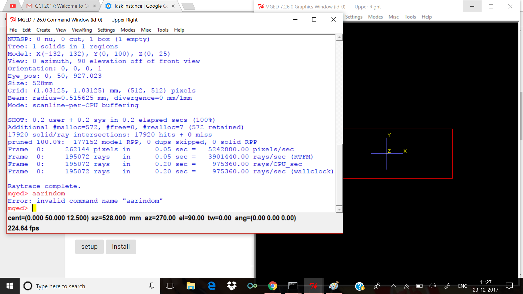This screenshot has width=523, height=294.
Task: Open Help menu in Graphics Window
Action: 427,17
